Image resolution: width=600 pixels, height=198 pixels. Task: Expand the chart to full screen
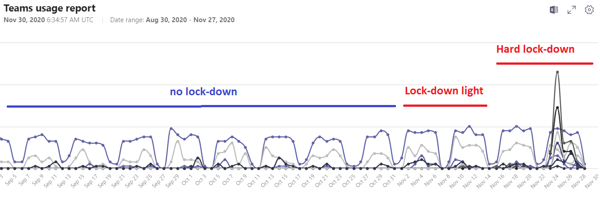pos(572,10)
